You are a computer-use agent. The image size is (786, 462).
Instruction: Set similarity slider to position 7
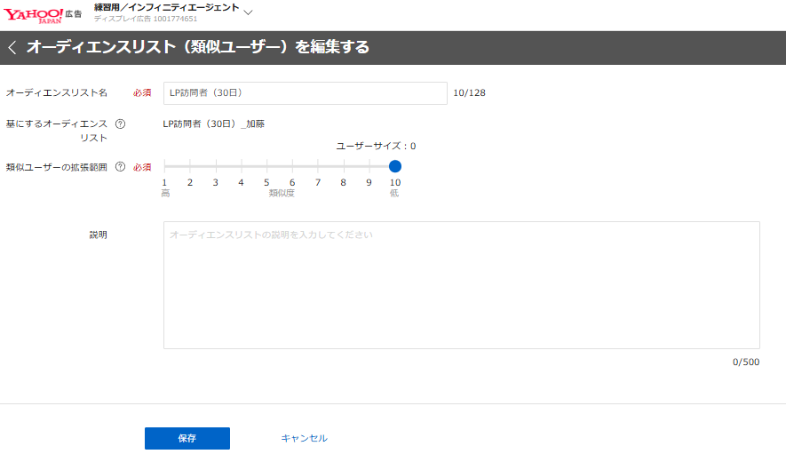tap(318, 166)
